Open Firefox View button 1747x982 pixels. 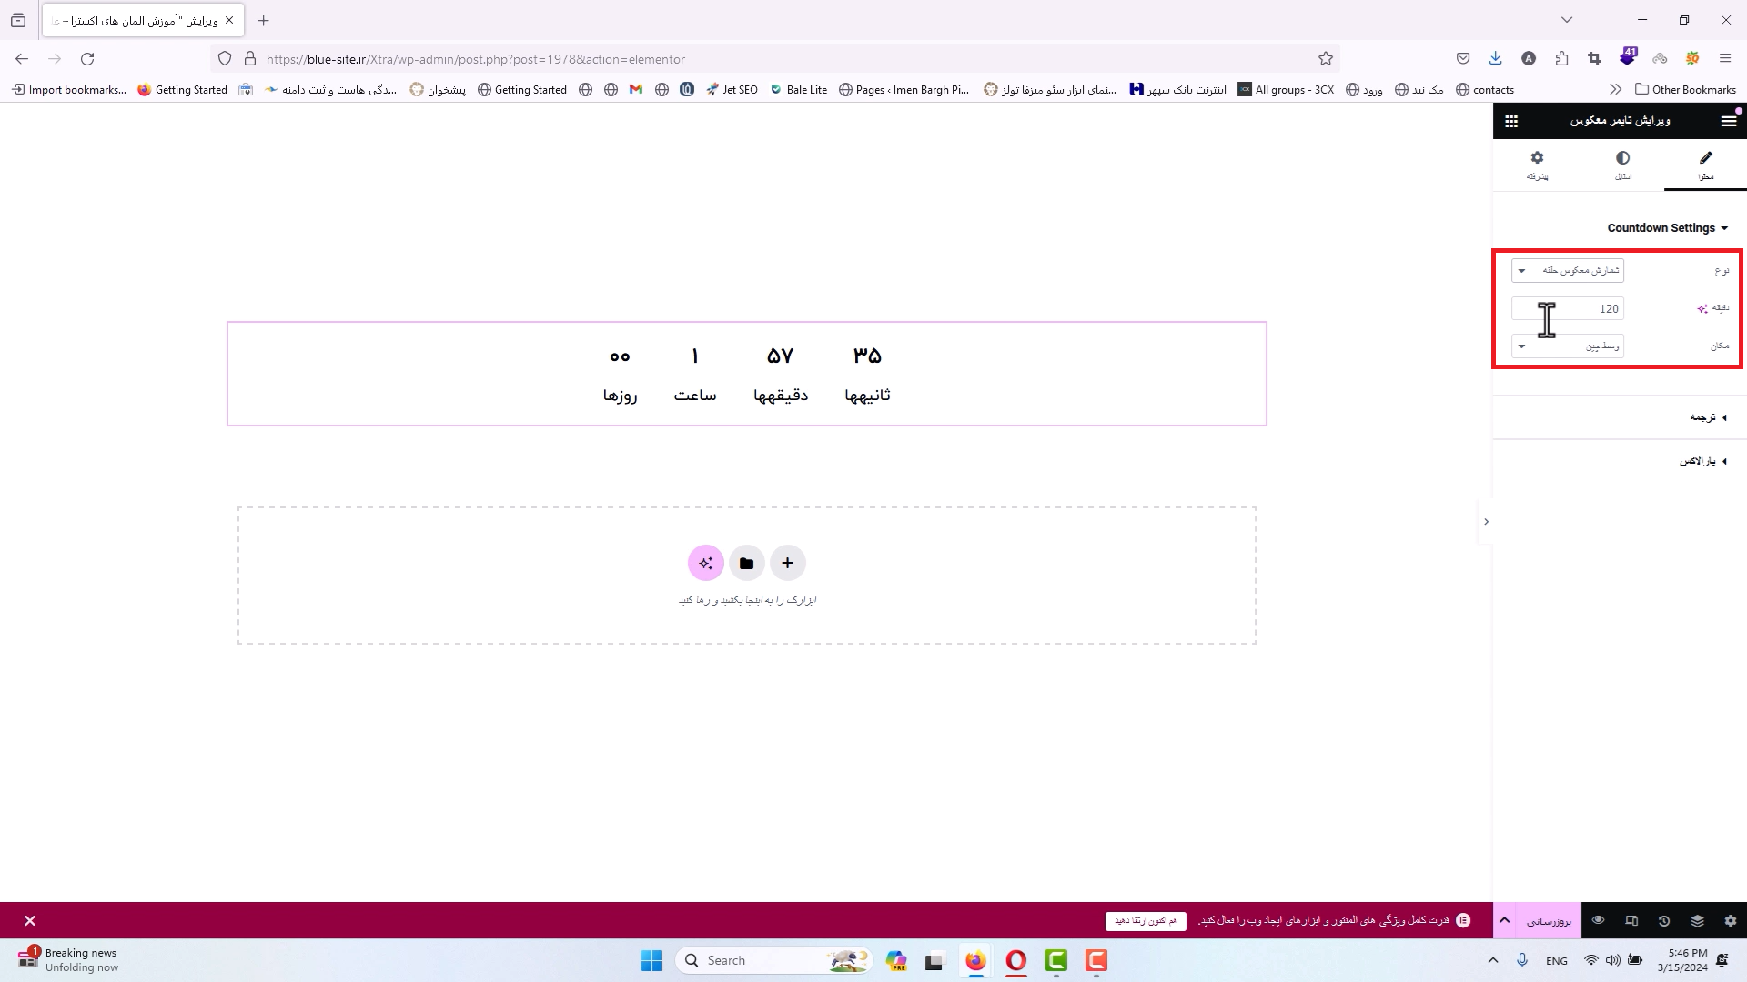18,20
